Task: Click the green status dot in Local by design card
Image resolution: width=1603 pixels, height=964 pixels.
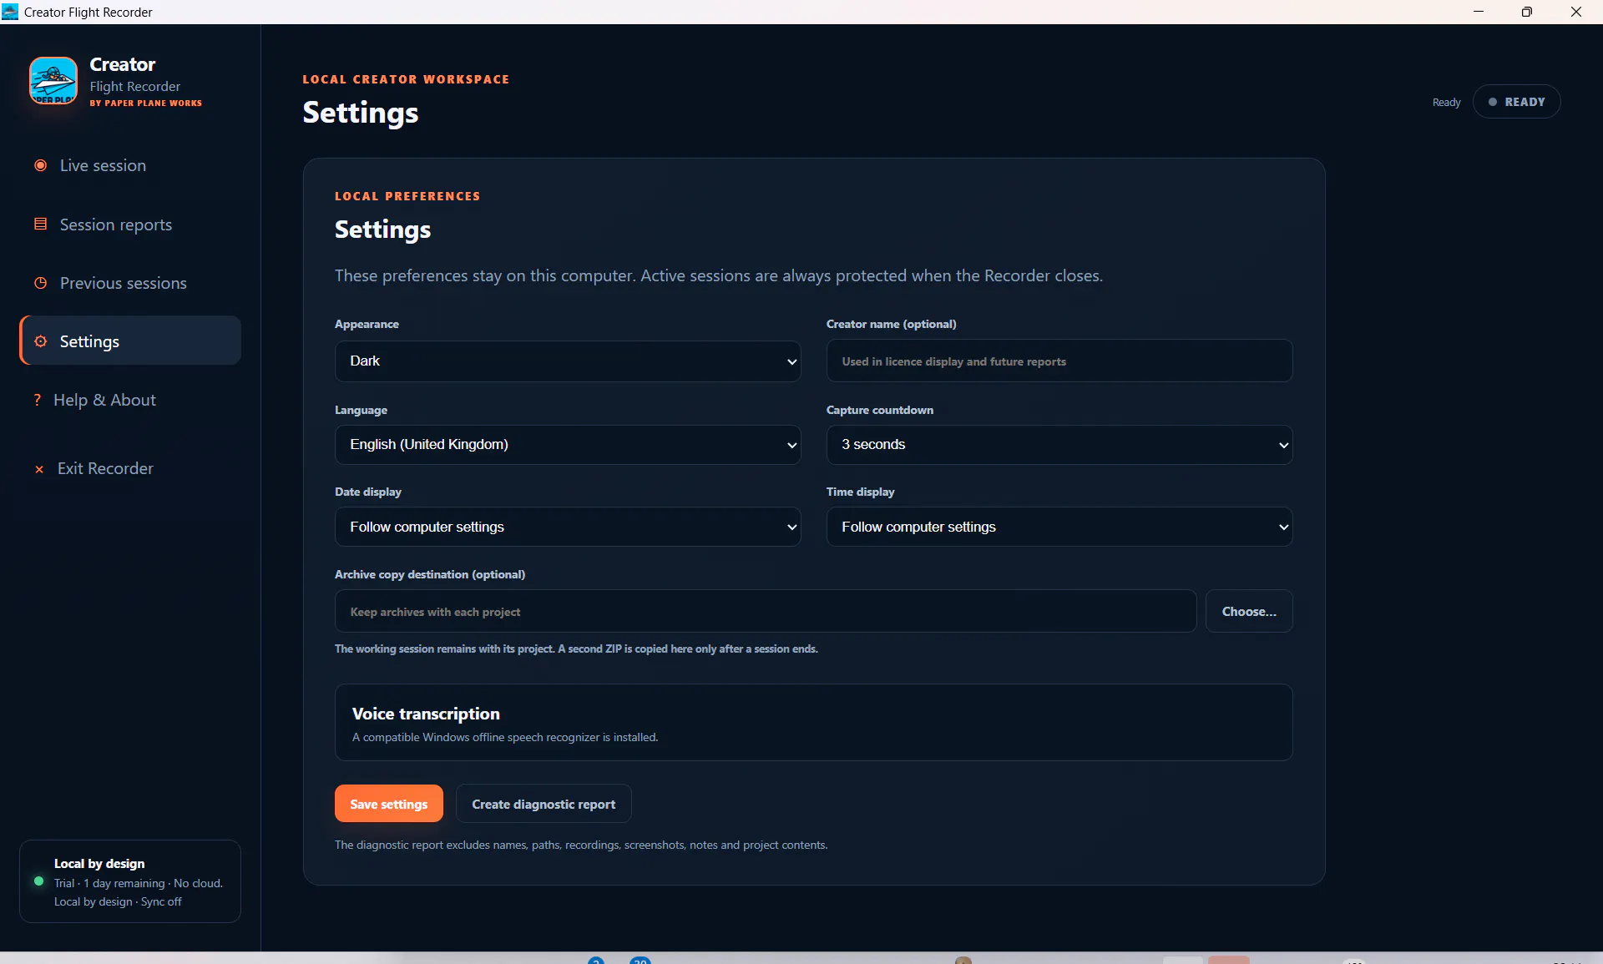Action: [38, 881]
